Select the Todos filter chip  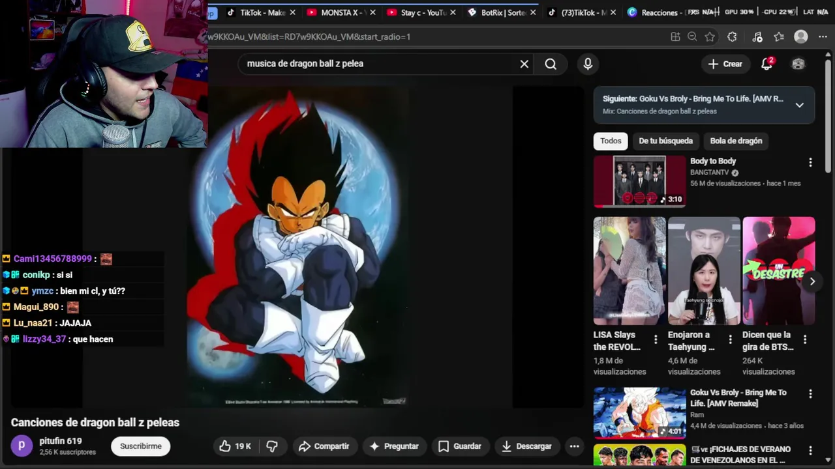point(611,141)
